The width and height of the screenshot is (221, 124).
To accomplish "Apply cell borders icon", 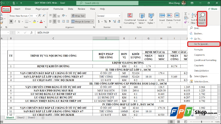I will [27, 21].
